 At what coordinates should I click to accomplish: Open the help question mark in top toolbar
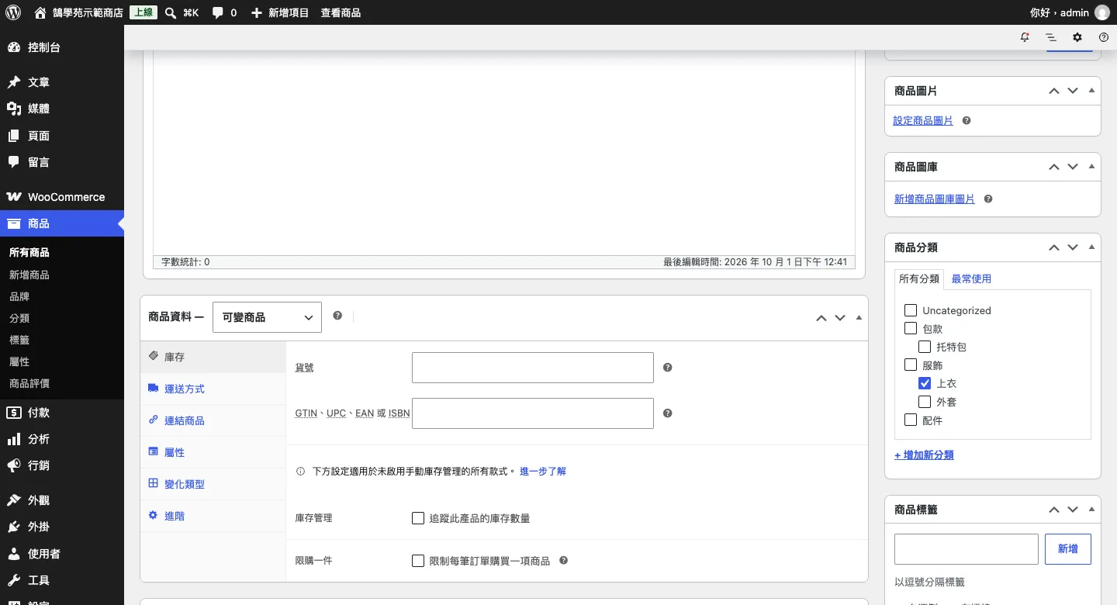point(1104,37)
